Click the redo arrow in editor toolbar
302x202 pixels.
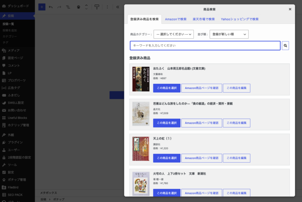(x=59, y=7)
